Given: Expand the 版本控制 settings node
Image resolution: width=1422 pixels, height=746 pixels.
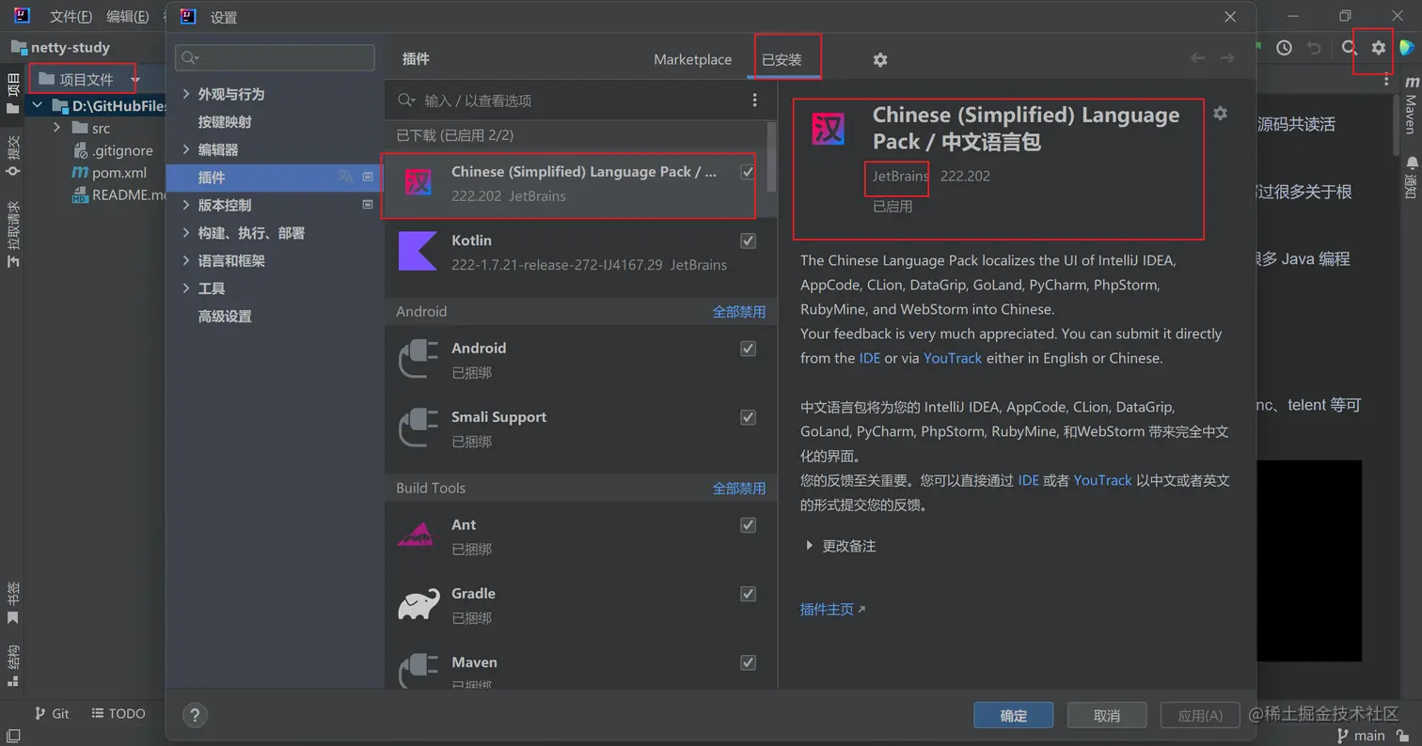Looking at the screenshot, I should pos(186,205).
